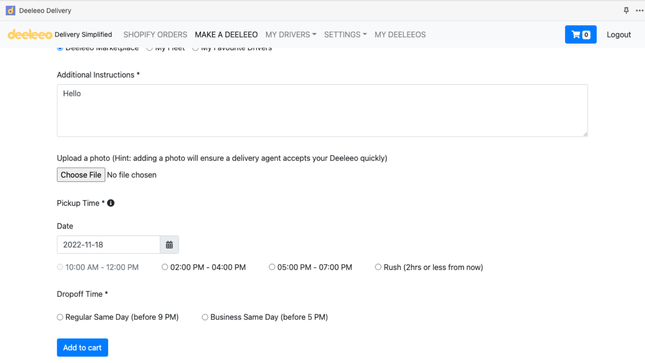Click the deeleeo logo
645x363 pixels.
point(30,35)
